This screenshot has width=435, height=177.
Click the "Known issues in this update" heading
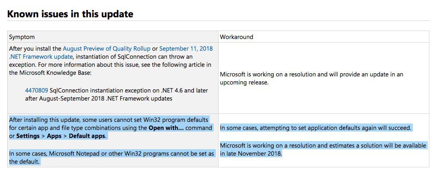(70, 14)
